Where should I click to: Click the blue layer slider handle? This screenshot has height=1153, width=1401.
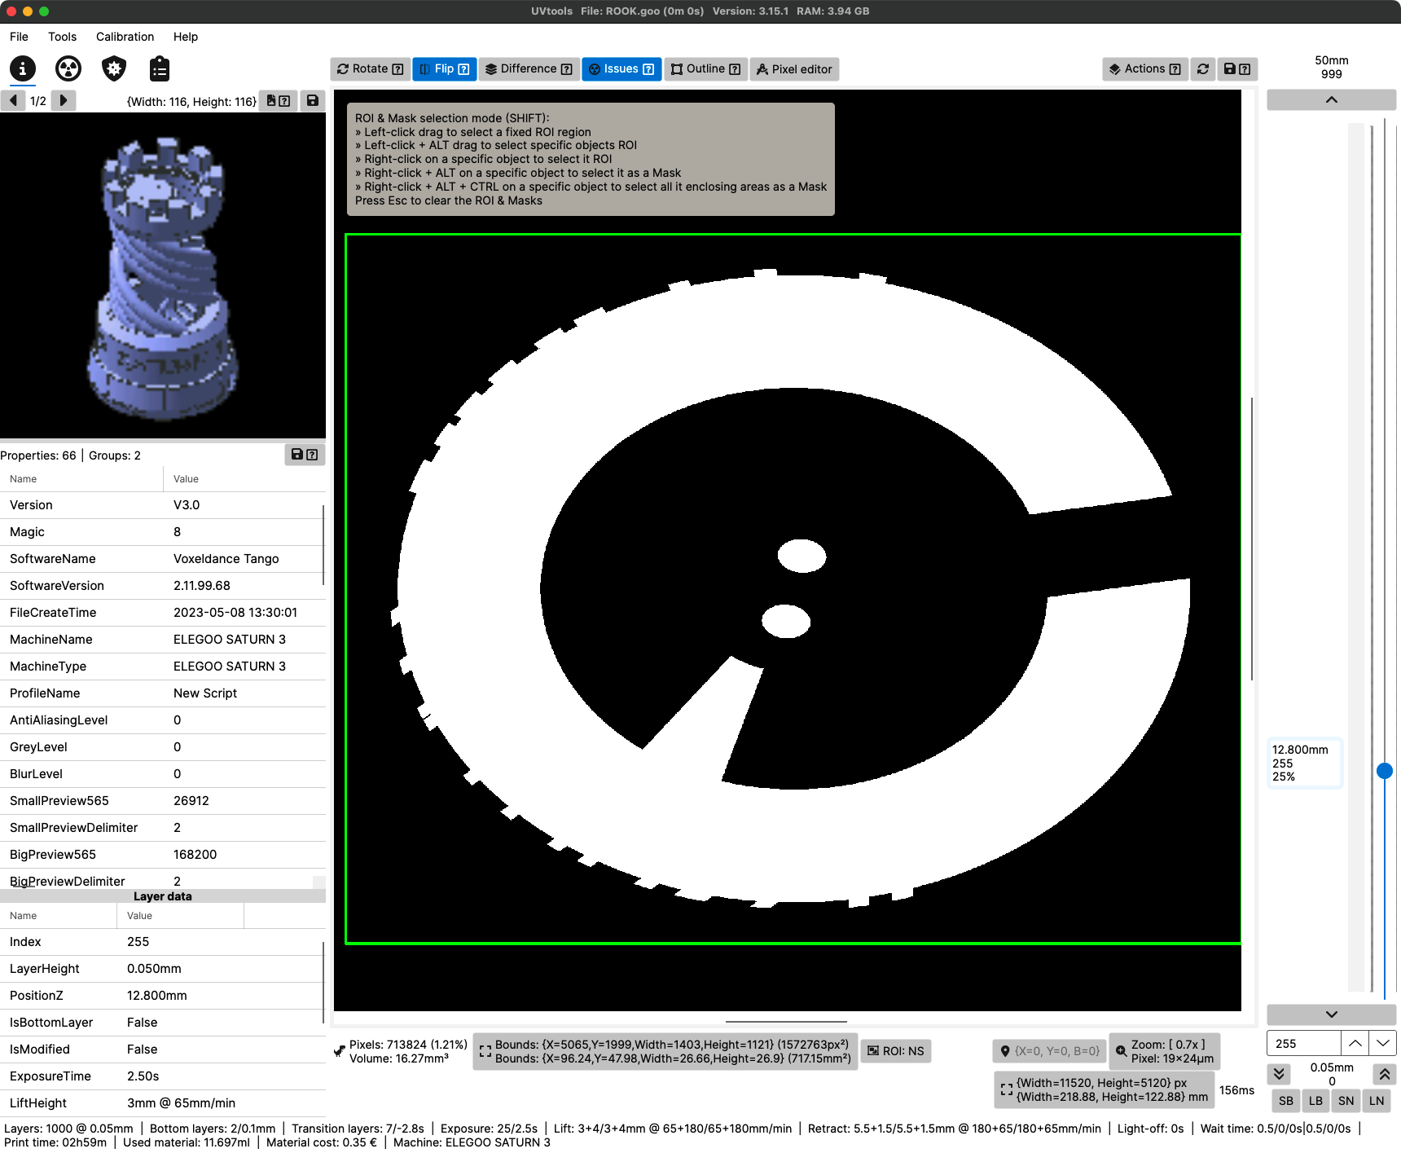(x=1384, y=771)
